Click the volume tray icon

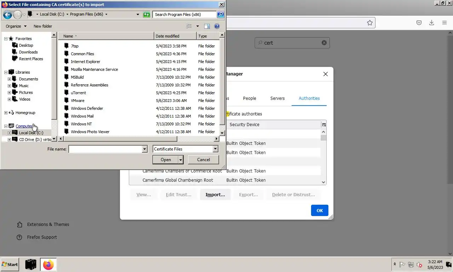pos(419,265)
